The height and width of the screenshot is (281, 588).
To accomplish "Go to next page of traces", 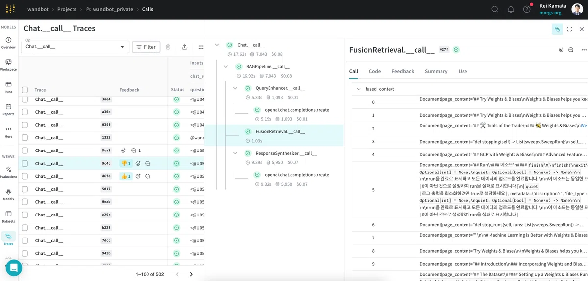I will pos(191,274).
